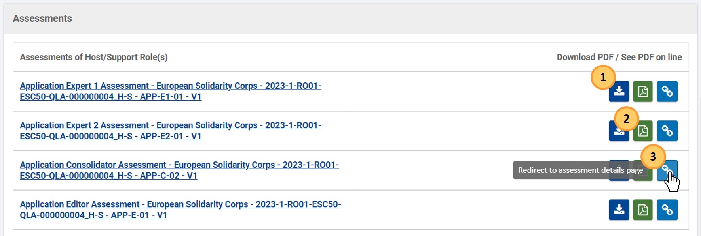Open the Application Expert 2 Assessment link
Image resolution: width=701 pixels, height=236 pixels.
tap(171, 131)
